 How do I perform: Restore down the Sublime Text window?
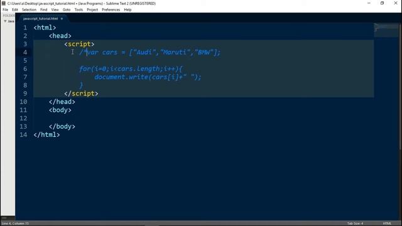click(382, 3)
